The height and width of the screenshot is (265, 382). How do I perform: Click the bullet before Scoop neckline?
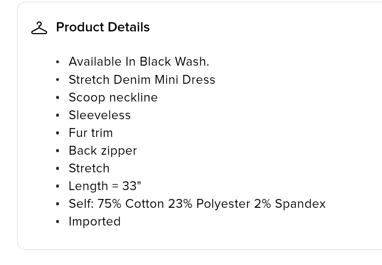point(57,97)
